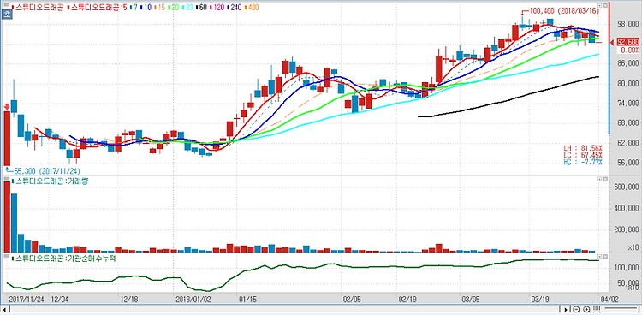This screenshot has width=642, height=315.
Task: Click the 12/18 date label
Action: pos(129,299)
